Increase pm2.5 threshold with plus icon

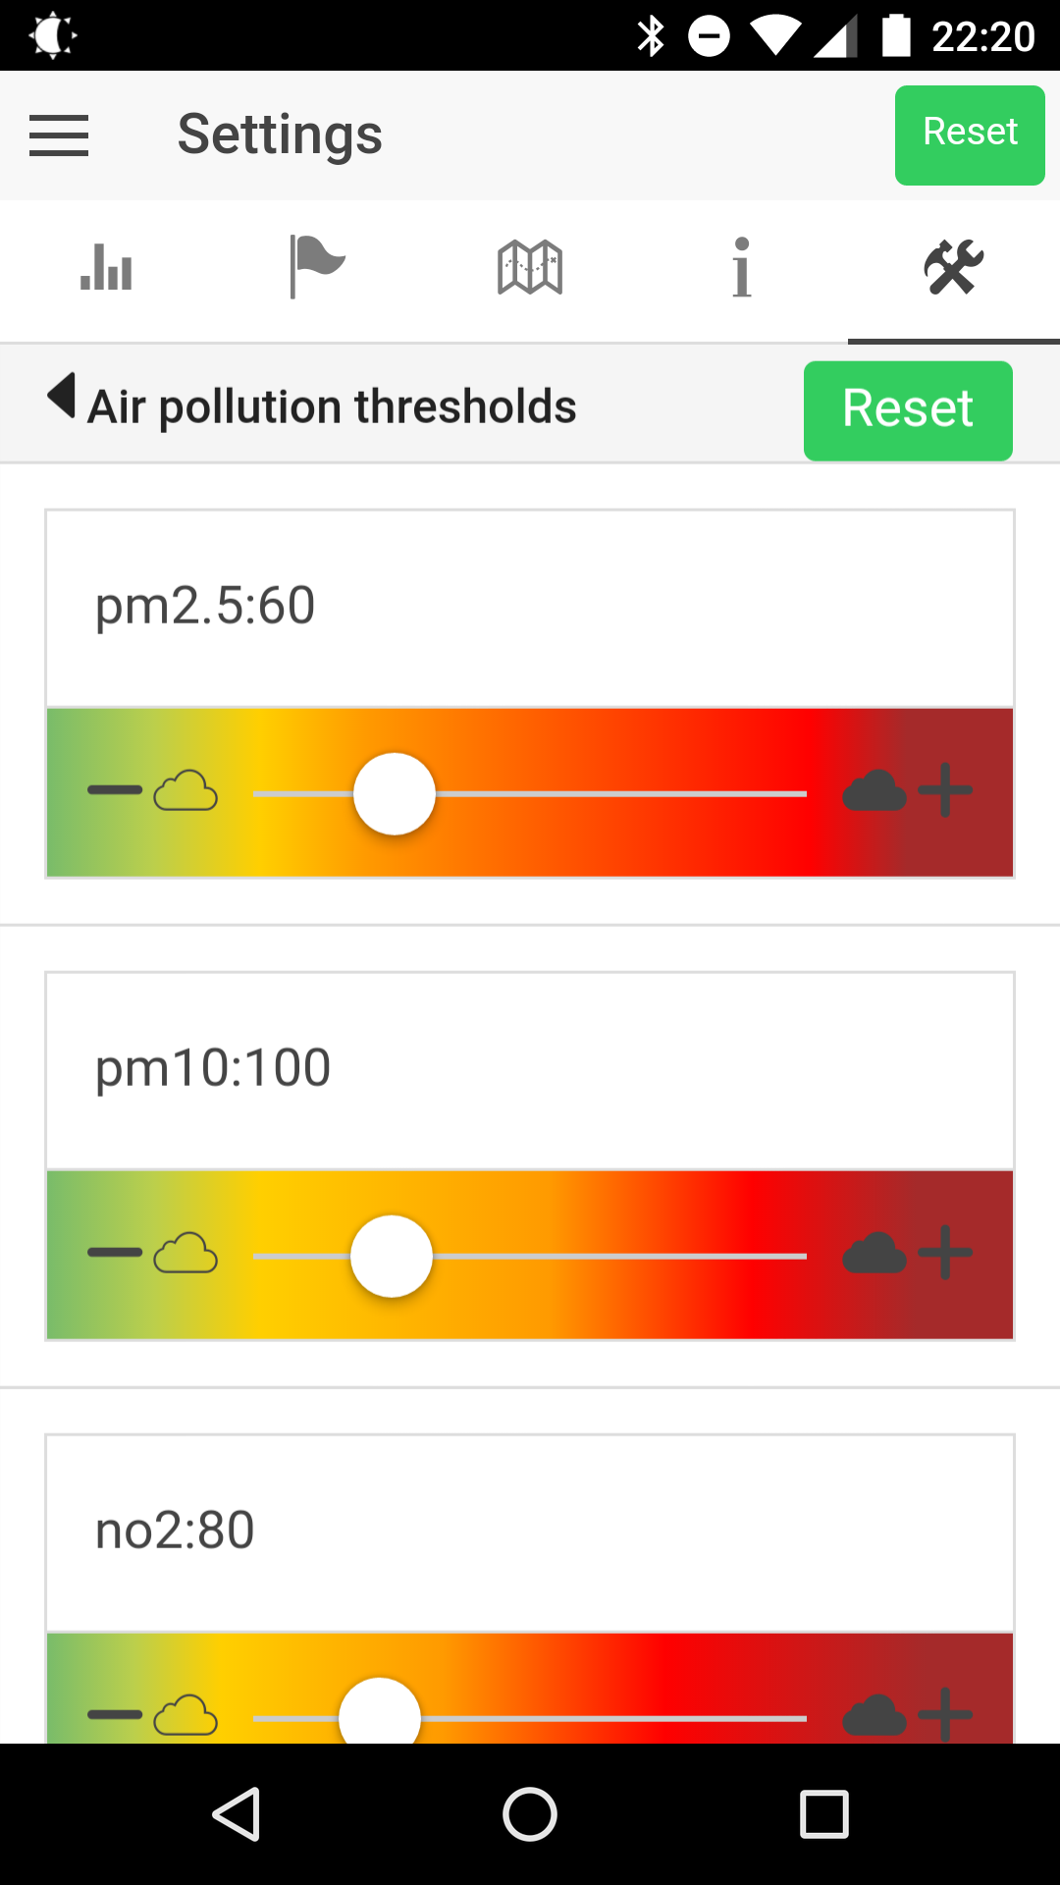pyautogui.click(x=945, y=790)
